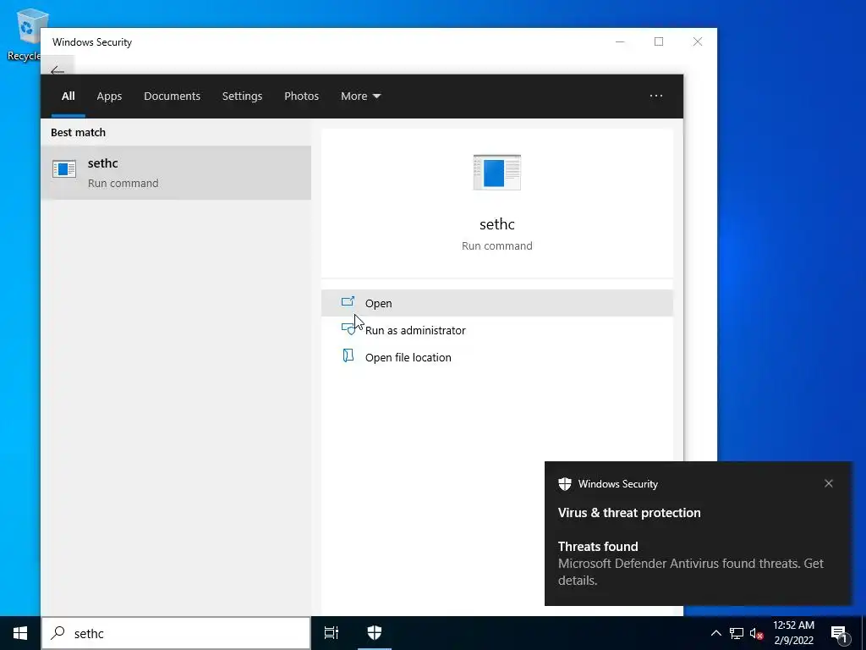866x650 pixels.
Task: Switch to the Apps search tab
Action: click(109, 96)
